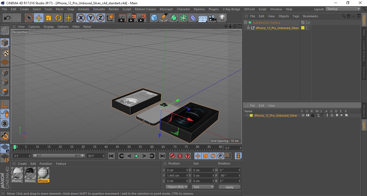Go to end of animation

(162, 156)
